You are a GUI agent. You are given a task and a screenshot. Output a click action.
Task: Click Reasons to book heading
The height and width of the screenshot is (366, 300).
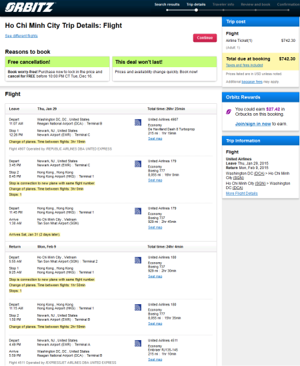pos(27,52)
